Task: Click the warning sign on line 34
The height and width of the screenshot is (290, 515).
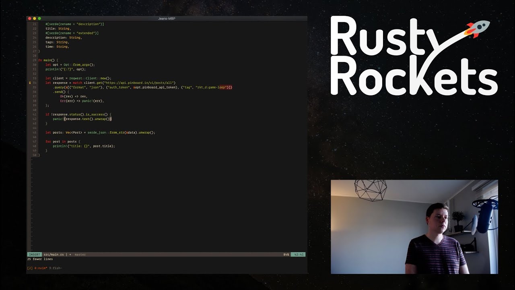Action: point(30,83)
